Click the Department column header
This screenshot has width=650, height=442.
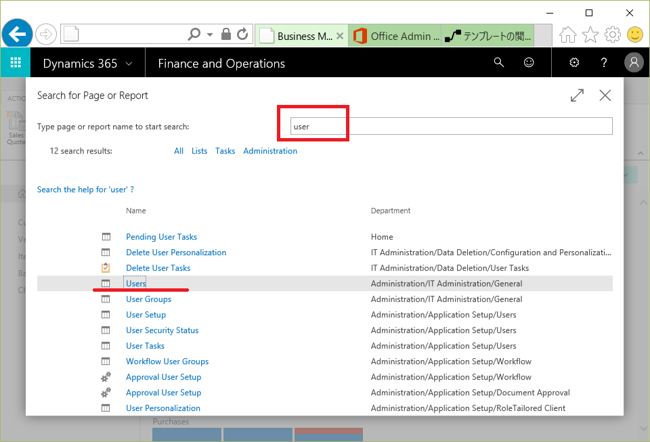pos(391,211)
